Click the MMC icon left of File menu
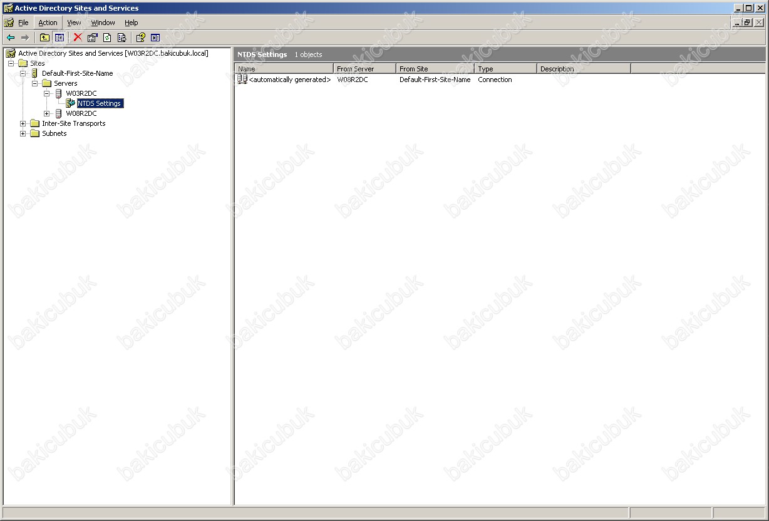769x521 pixels. (9, 23)
